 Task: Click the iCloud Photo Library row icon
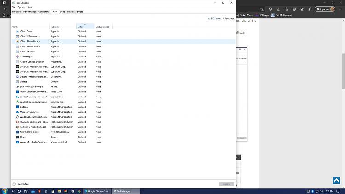pyautogui.click(x=17, y=41)
